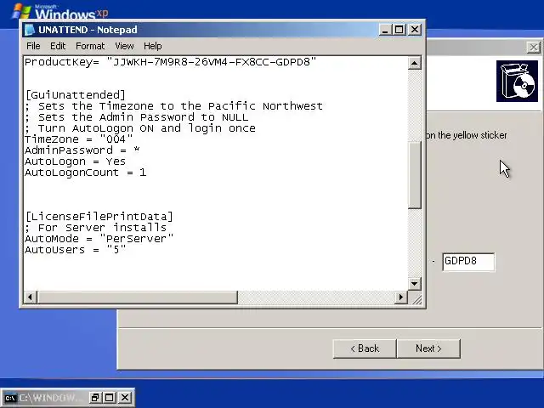Viewport: 544px width, 408px height.
Task: Click the vertical scrollbar down arrow
Action: tap(414, 283)
